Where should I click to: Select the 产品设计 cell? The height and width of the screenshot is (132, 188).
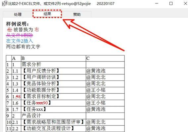53,116
